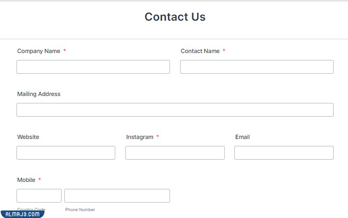Focus the Email input box
The height and width of the screenshot is (218, 348).
(284, 153)
